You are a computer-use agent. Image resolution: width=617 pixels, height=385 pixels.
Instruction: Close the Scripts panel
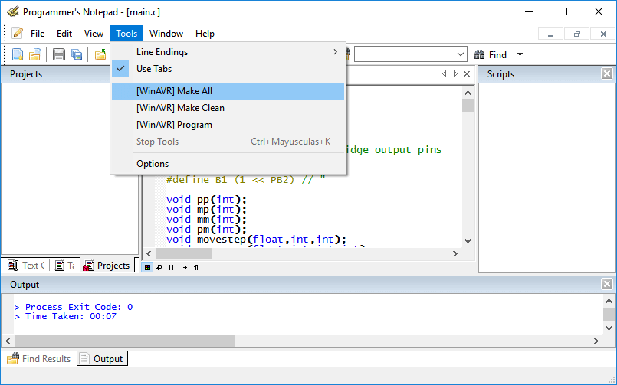pos(607,73)
